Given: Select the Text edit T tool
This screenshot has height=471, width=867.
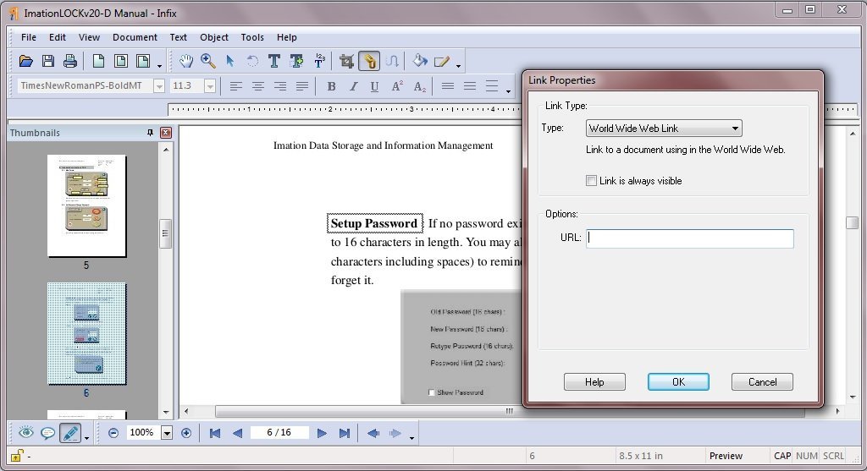Looking at the screenshot, I should pos(273,61).
